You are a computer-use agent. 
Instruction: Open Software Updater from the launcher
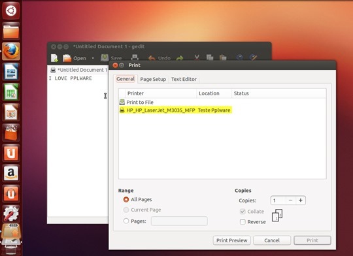point(11,232)
